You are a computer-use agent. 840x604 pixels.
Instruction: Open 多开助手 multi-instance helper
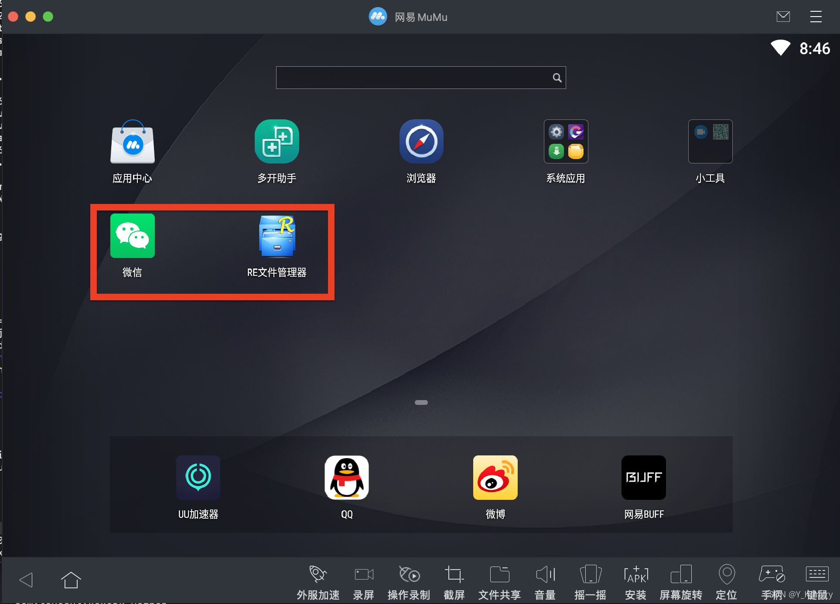[x=277, y=142]
